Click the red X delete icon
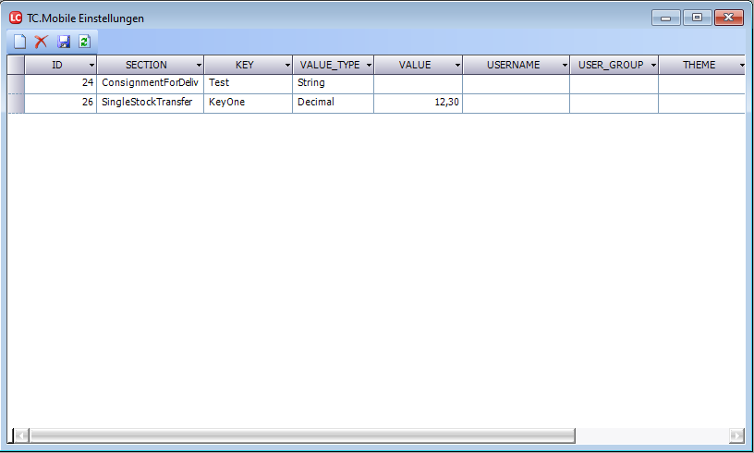This screenshot has height=453, width=754. [41, 42]
